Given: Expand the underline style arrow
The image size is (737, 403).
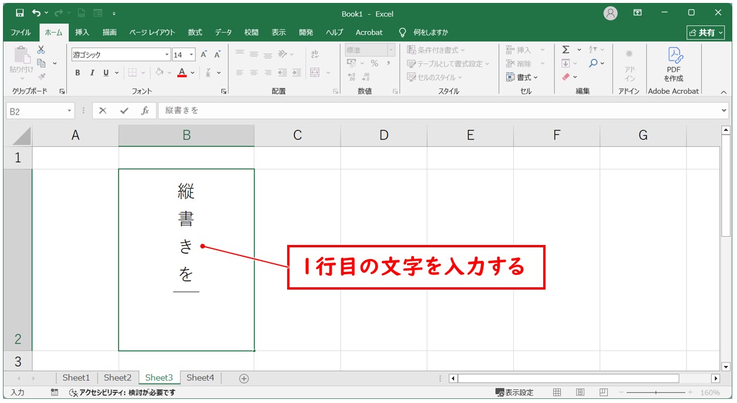Looking at the screenshot, I should (116, 73).
